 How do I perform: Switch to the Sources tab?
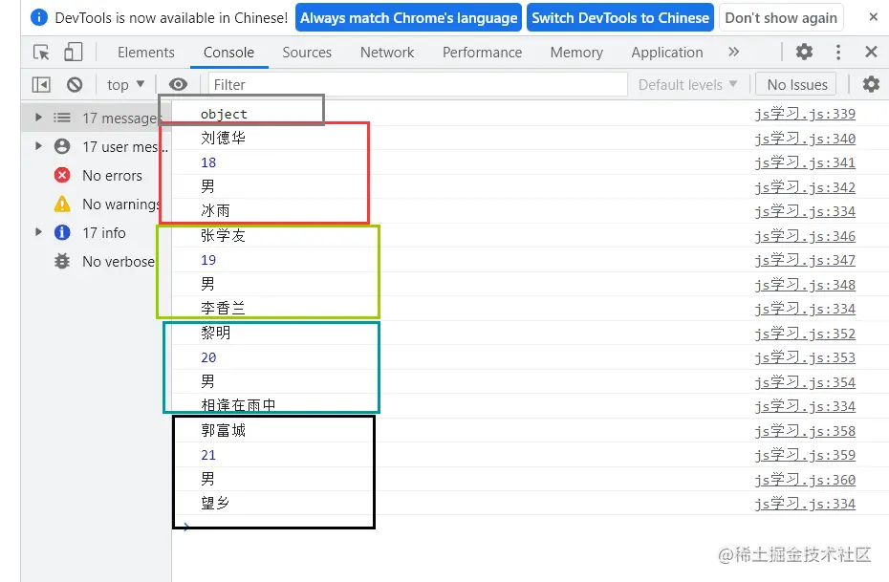coord(307,53)
